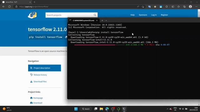Viewport: 200px width, 112px height.
Task: Click the Register link
Action: coord(164,15)
